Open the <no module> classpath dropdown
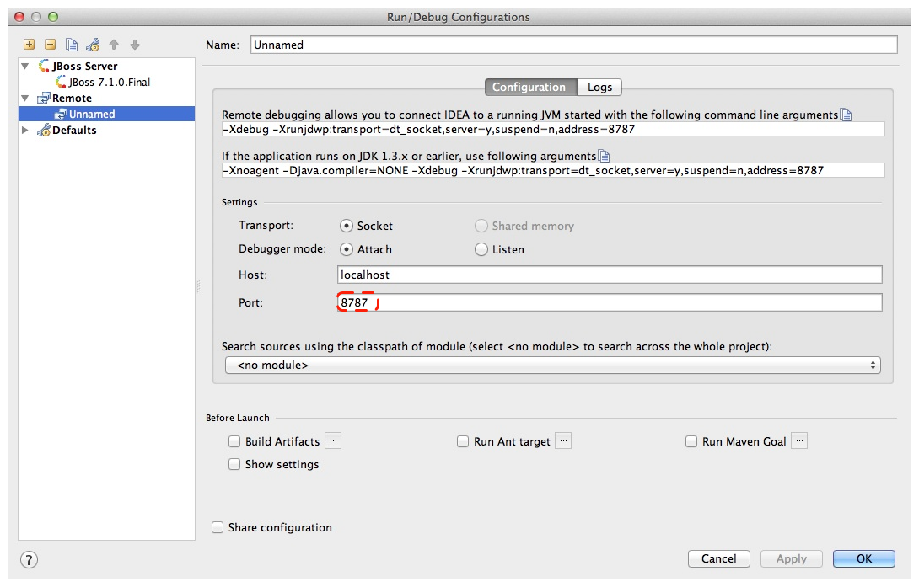 click(552, 366)
